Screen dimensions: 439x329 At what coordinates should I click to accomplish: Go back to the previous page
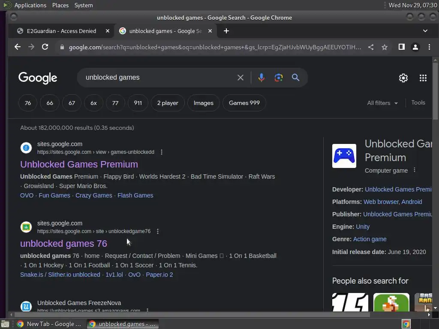pos(17,47)
